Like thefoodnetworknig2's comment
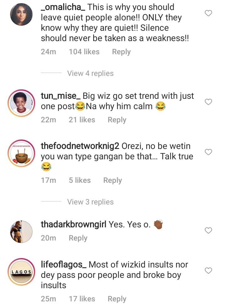Viewport: 226px width, 307px height. (x=208, y=152)
